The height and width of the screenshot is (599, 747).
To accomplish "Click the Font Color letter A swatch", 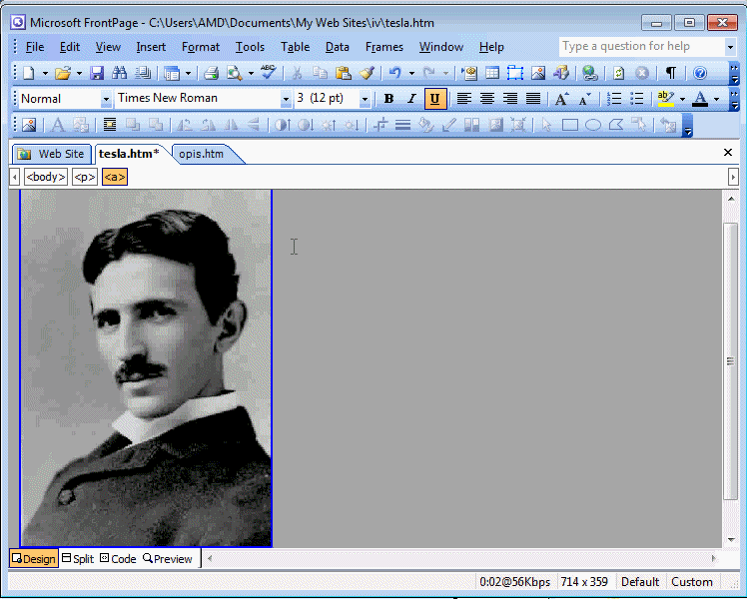I will (x=699, y=99).
